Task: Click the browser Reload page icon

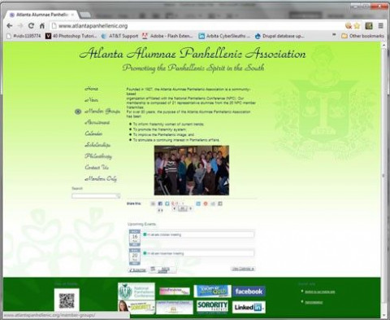Action: point(31,26)
